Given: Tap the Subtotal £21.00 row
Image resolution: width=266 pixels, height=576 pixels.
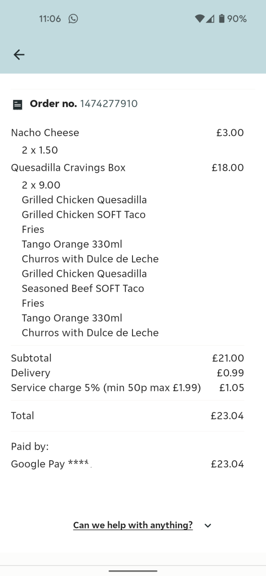Looking at the screenshot, I should [127, 358].
